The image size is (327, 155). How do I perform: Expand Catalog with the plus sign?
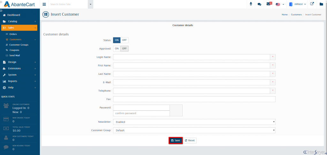35,21
